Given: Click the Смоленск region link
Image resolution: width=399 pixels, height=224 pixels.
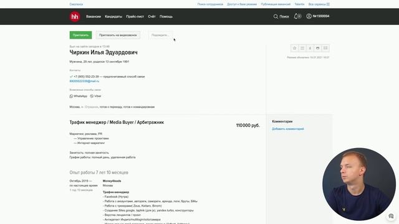Looking at the screenshot, I should [x=76, y=4].
